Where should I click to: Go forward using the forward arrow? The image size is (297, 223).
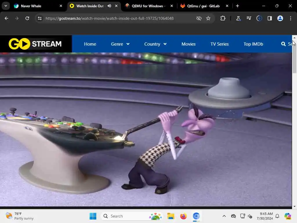17,18
